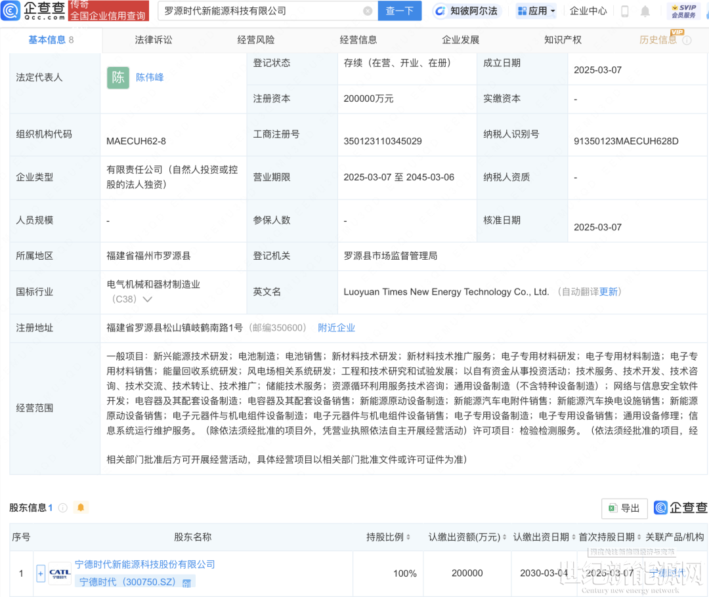Select taxpayer ID 91350123MAECUH628D

coord(626,141)
